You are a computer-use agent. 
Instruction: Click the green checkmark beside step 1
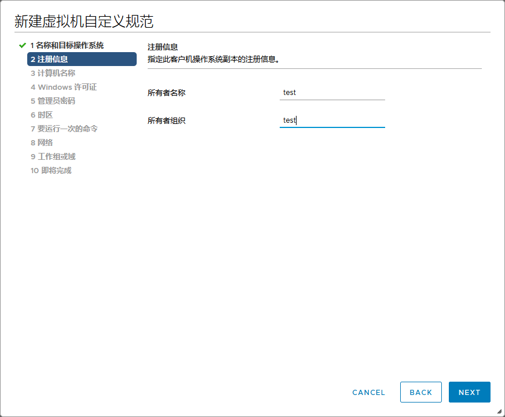[22, 45]
